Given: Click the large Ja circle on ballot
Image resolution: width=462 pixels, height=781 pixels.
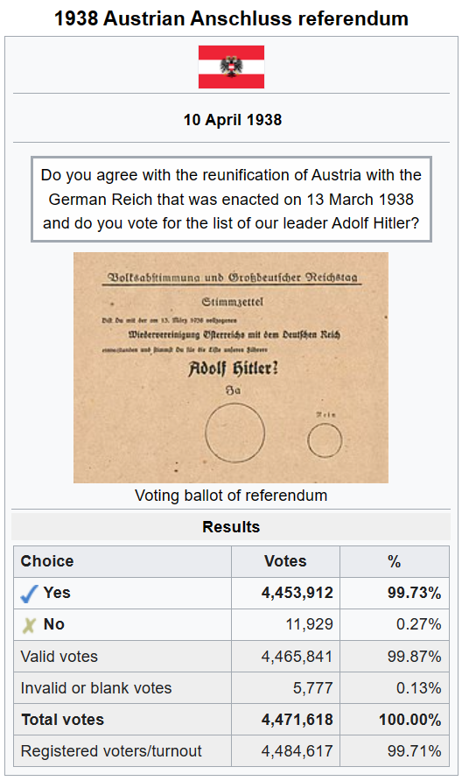Looking at the screenshot, I should [x=235, y=433].
